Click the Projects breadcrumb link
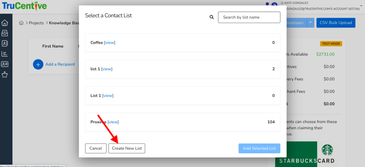365x167 pixels. coord(36,23)
